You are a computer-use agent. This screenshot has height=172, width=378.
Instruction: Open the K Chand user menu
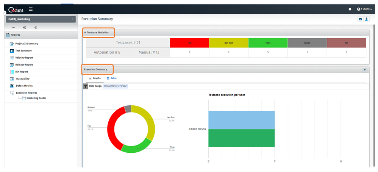tap(364, 9)
